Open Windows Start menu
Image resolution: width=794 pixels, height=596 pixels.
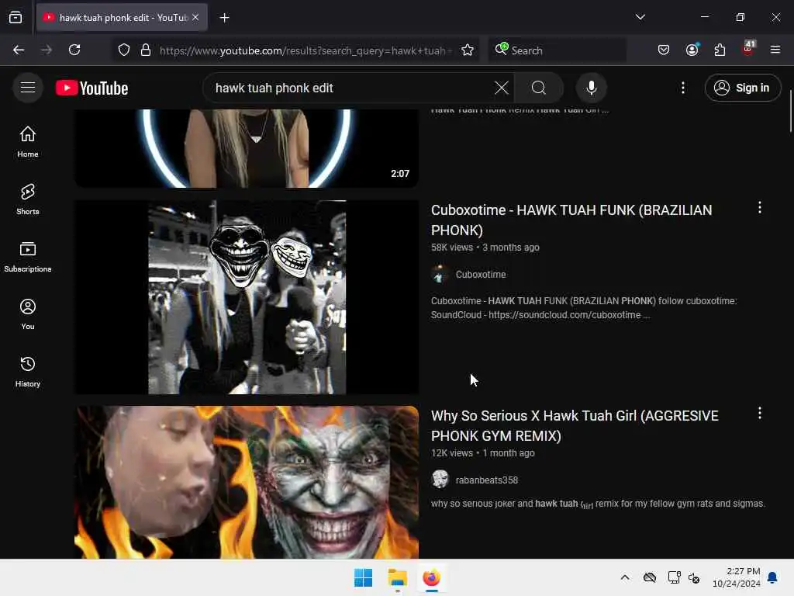(x=363, y=577)
